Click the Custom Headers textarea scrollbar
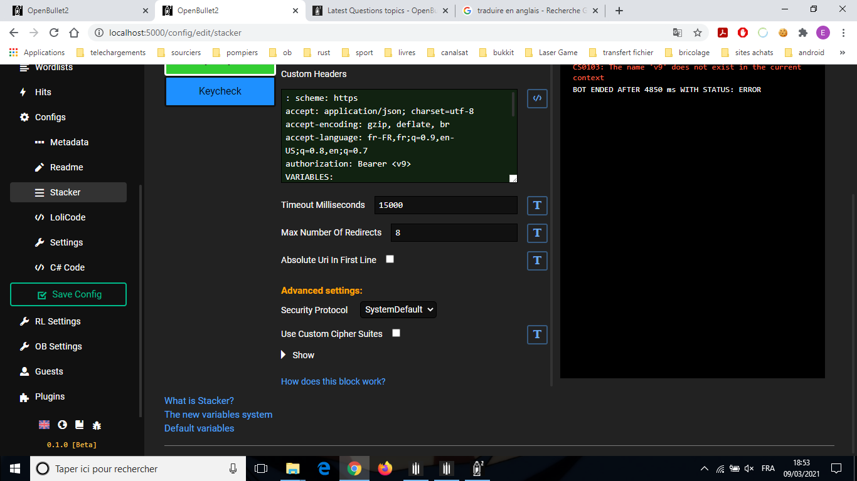Image resolution: width=857 pixels, height=481 pixels. [x=513, y=104]
